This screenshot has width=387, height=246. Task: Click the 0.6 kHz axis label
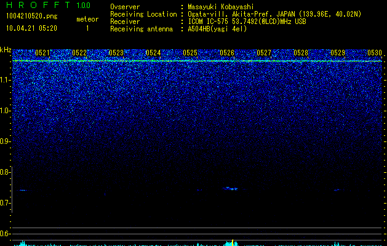tap(5, 234)
